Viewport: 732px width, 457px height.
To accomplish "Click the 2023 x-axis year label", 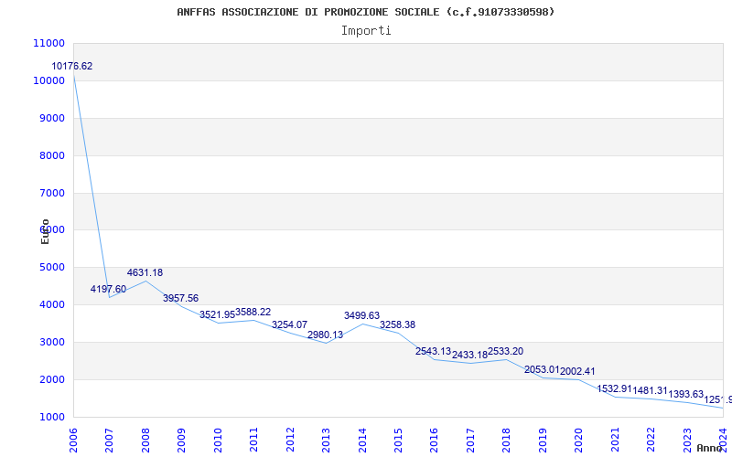I will [x=687, y=440].
